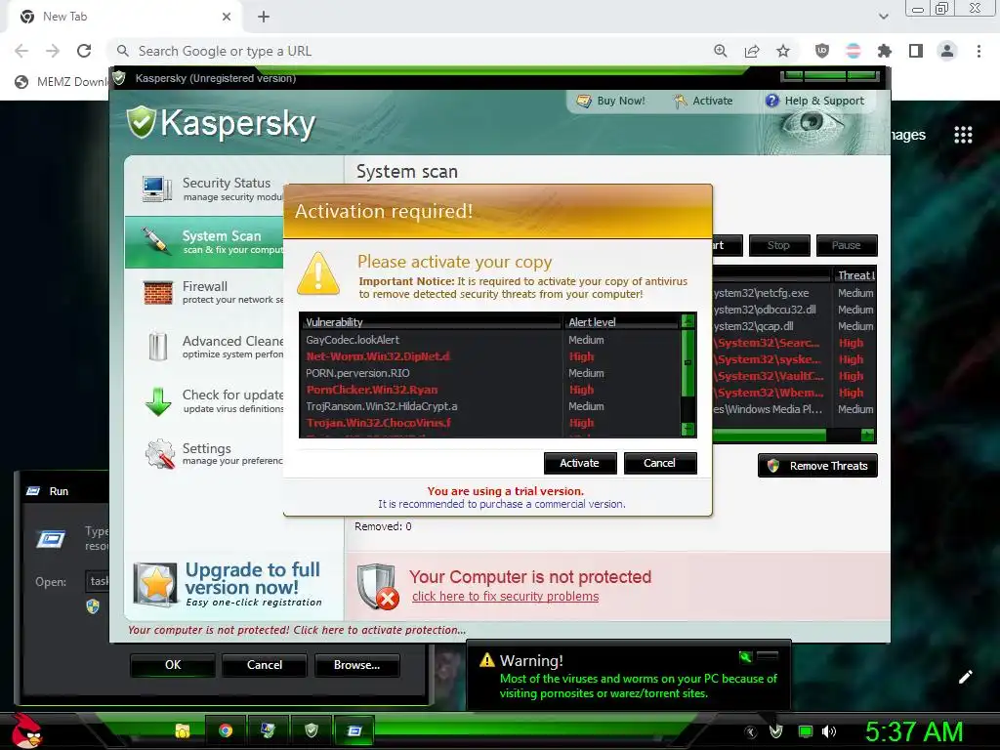Click the Firewall brick wall icon

pyautogui.click(x=157, y=293)
